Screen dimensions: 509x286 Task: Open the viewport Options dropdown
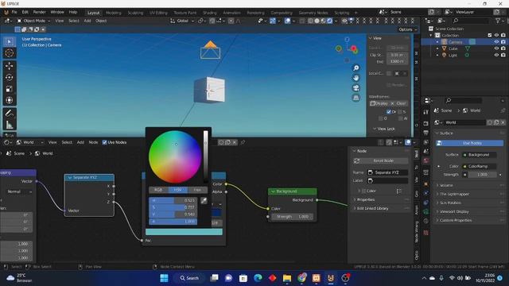coord(407,29)
